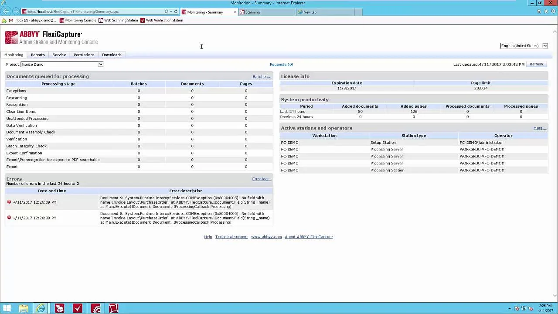Open the Downloads menu

pos(112,55)
